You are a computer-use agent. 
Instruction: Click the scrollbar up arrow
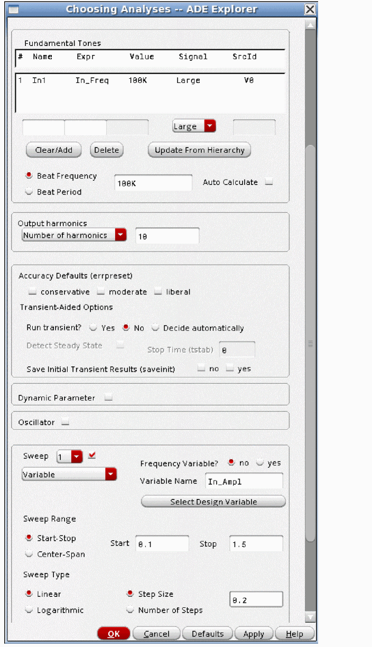[311, 24]
